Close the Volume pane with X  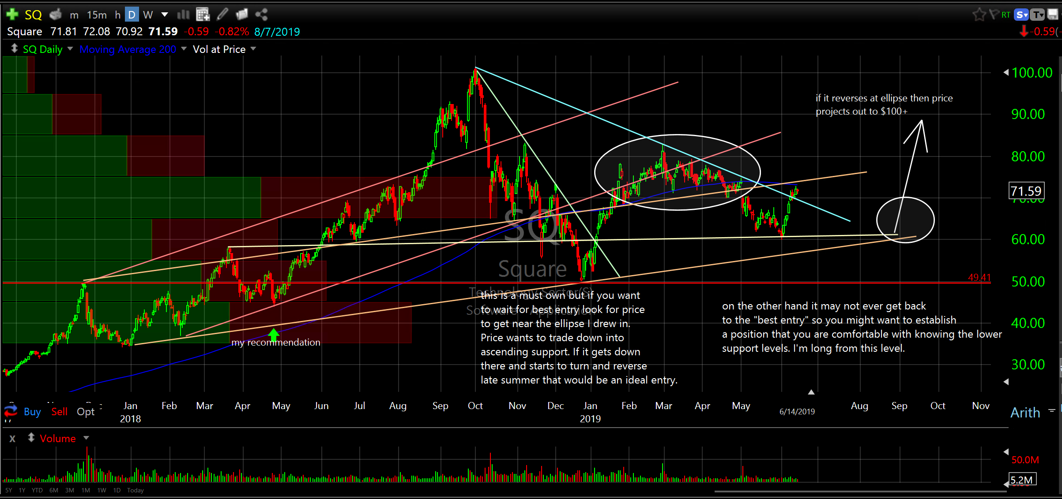click(x=12, y=439)
